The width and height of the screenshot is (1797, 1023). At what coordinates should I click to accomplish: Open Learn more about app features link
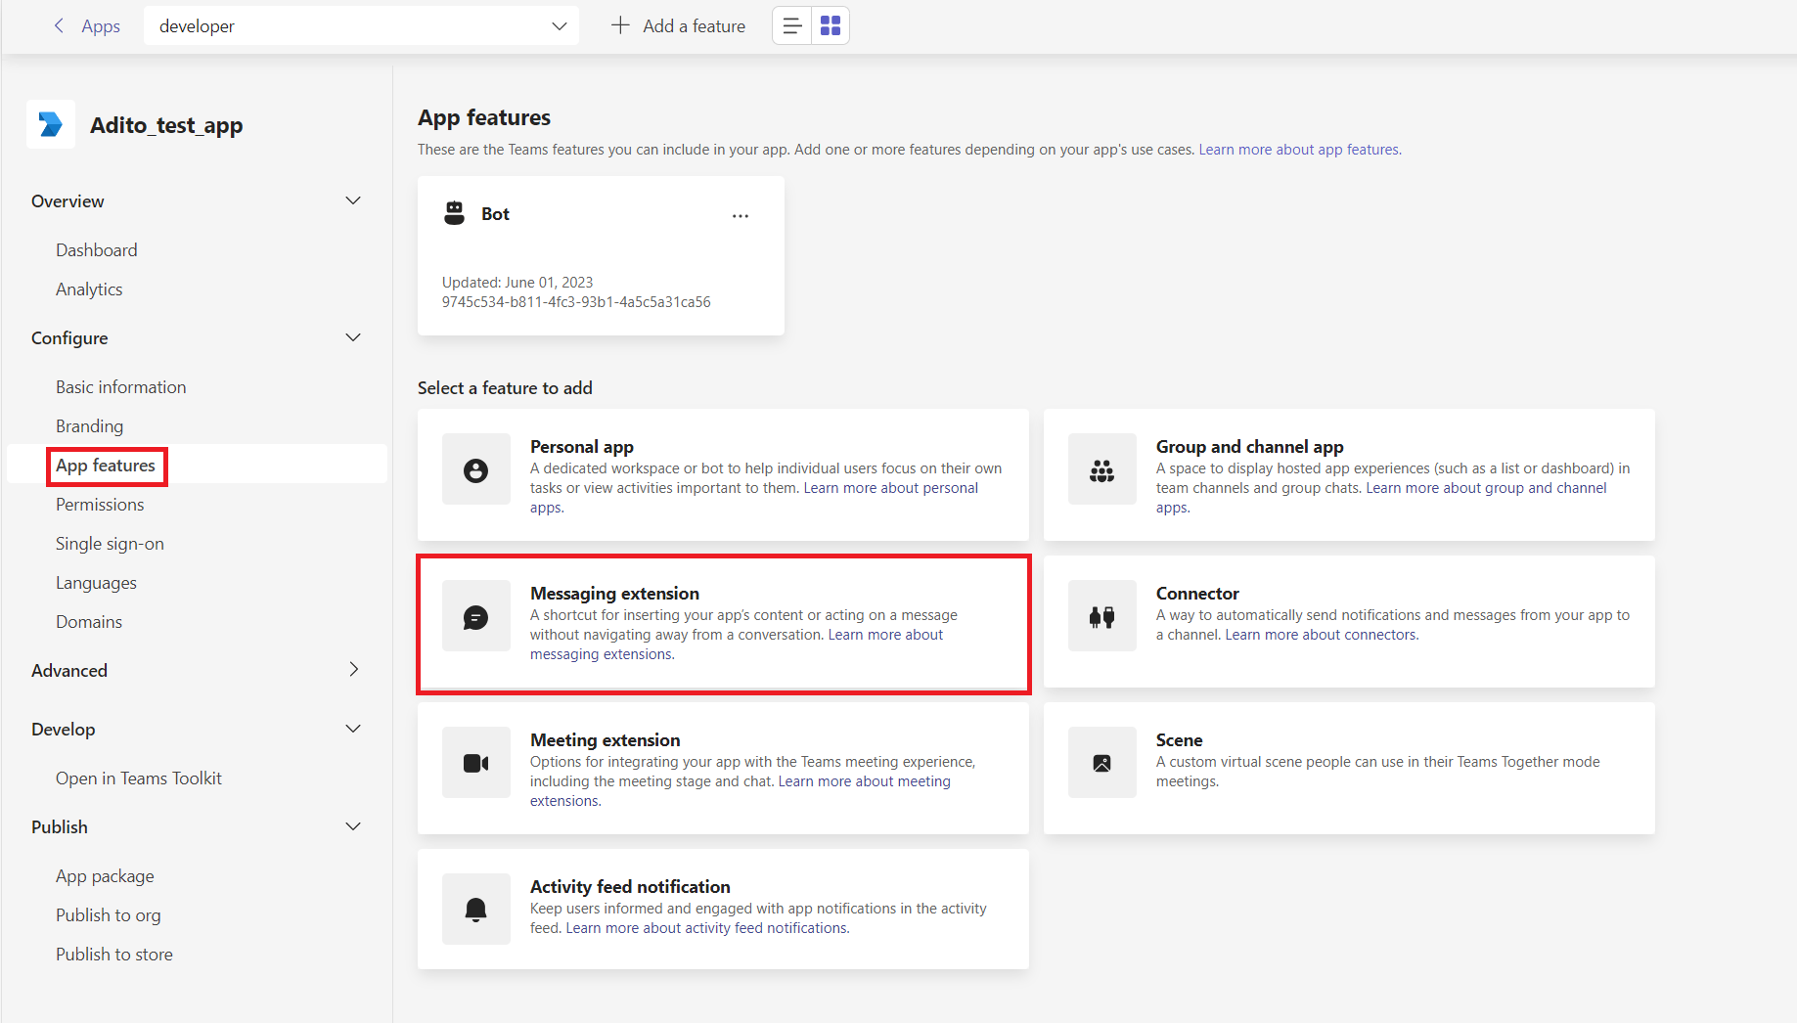pyautogui.click(x=1300, y=150)
